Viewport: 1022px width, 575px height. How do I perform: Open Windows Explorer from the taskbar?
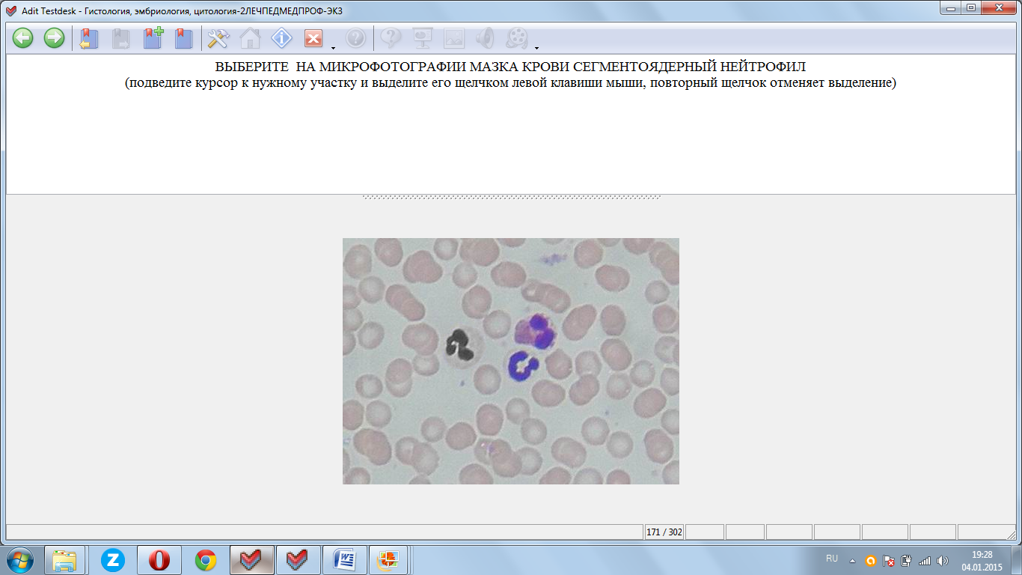[65, 559]
